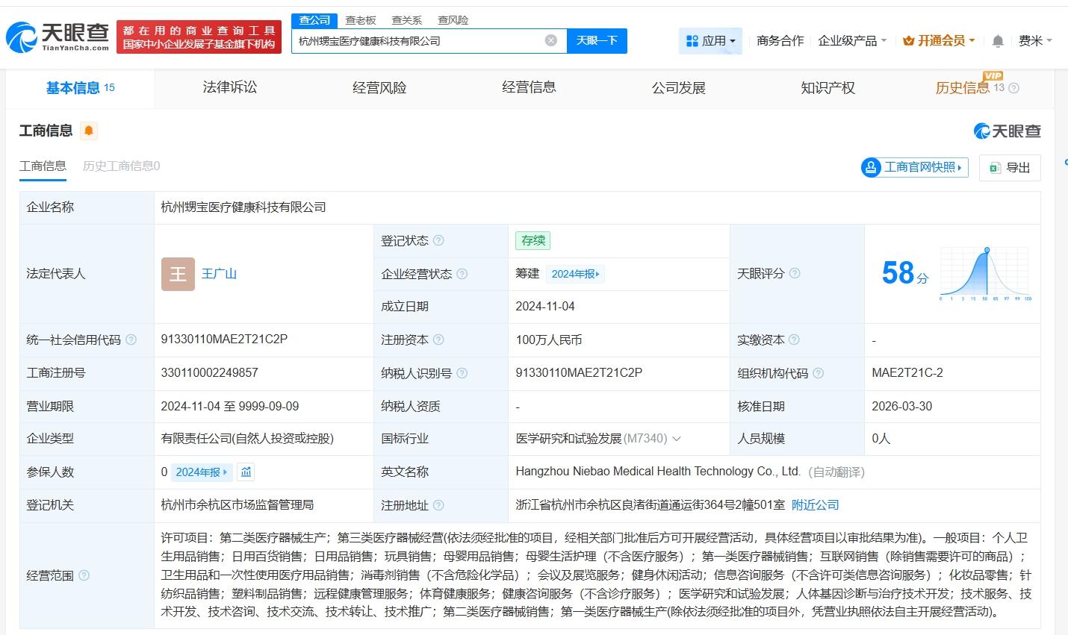Click help icon next to 登记状态
Image resolution: width=1068 pixels, height=635 pixels.
[x=438, y=240]
